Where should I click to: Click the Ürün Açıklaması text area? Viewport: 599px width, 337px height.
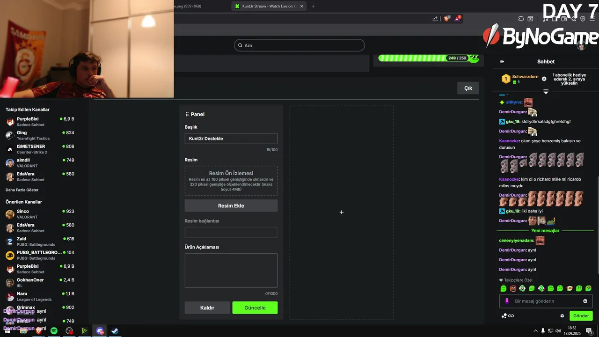tap(231, 271)
